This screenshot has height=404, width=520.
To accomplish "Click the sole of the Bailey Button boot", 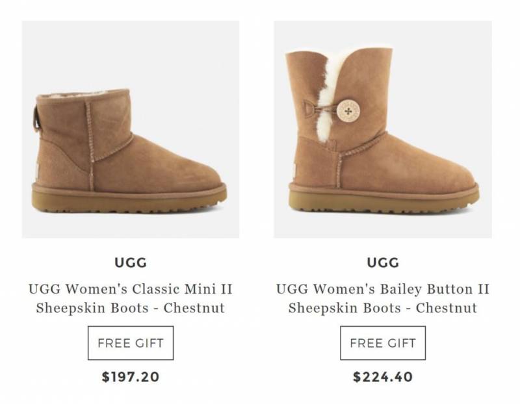I will tap(383, 198).
